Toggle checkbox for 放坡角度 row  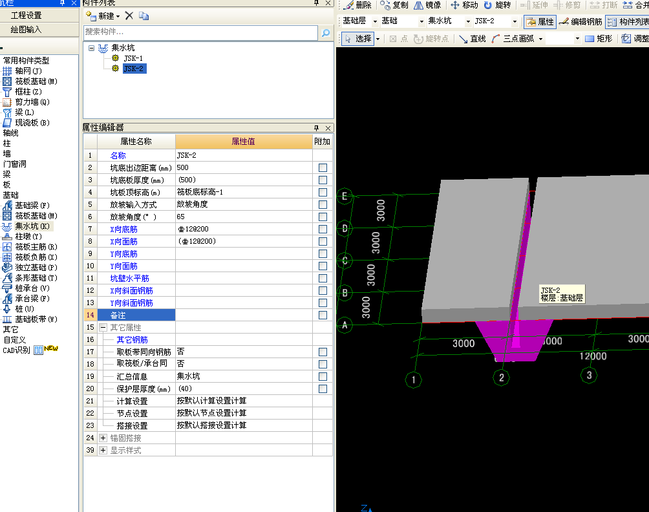(323, 217)
